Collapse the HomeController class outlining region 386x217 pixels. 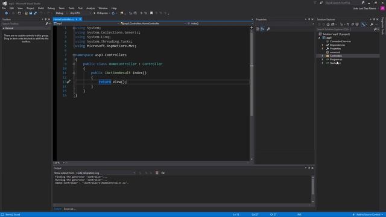click(74, 64)
